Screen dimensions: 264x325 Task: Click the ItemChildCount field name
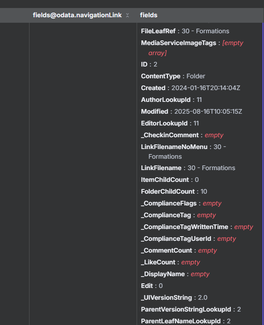[165, 180]
